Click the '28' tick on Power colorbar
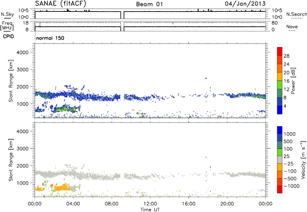The width and height of the screenshot is (307, 212). pyautogui.click(x=286, y=56)
